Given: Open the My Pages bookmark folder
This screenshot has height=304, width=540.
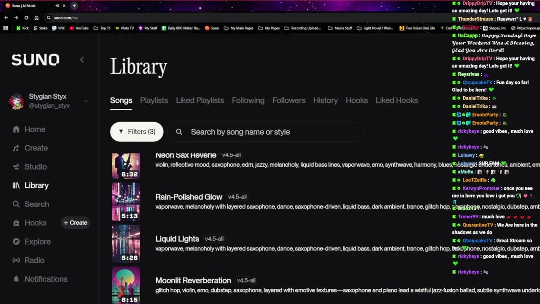Looking at the screenshot, I should [x=269, y=28].
